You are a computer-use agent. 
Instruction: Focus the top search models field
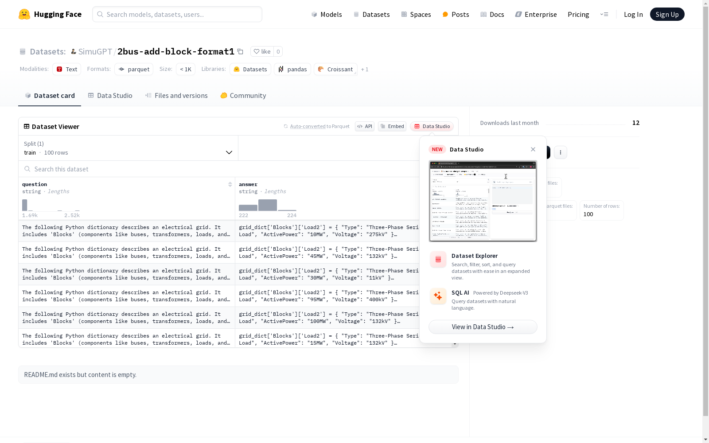point(177,14)
